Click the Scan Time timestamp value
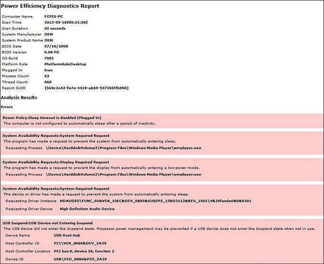 [67, 23]
